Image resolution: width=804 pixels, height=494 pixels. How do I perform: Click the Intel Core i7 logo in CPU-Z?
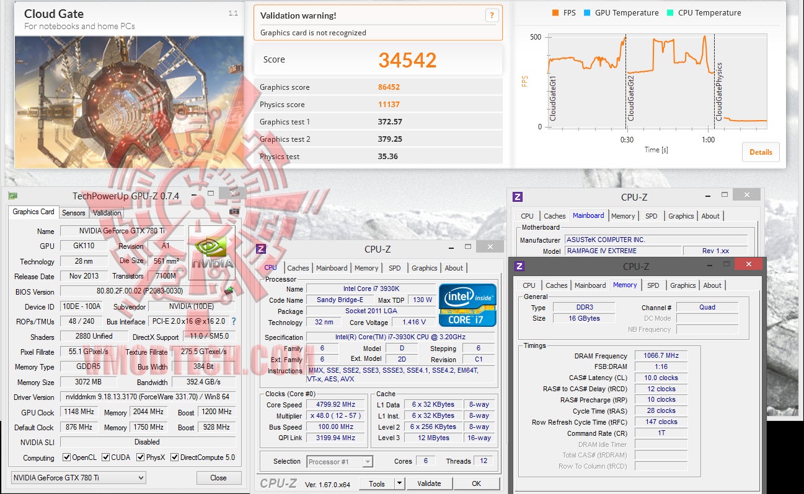468,305
